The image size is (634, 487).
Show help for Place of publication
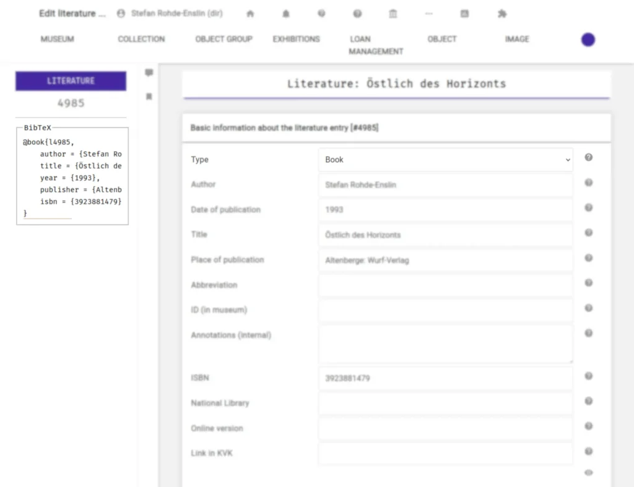(x=589, y=258)
